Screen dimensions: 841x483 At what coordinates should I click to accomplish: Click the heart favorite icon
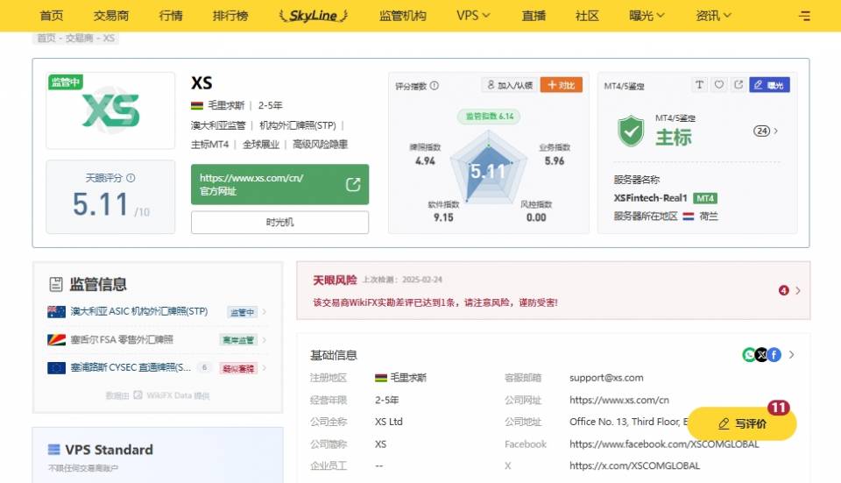(x=718, y=85)
